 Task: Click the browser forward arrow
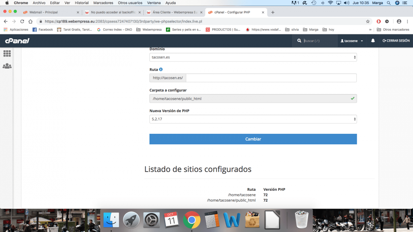point(14,21)
